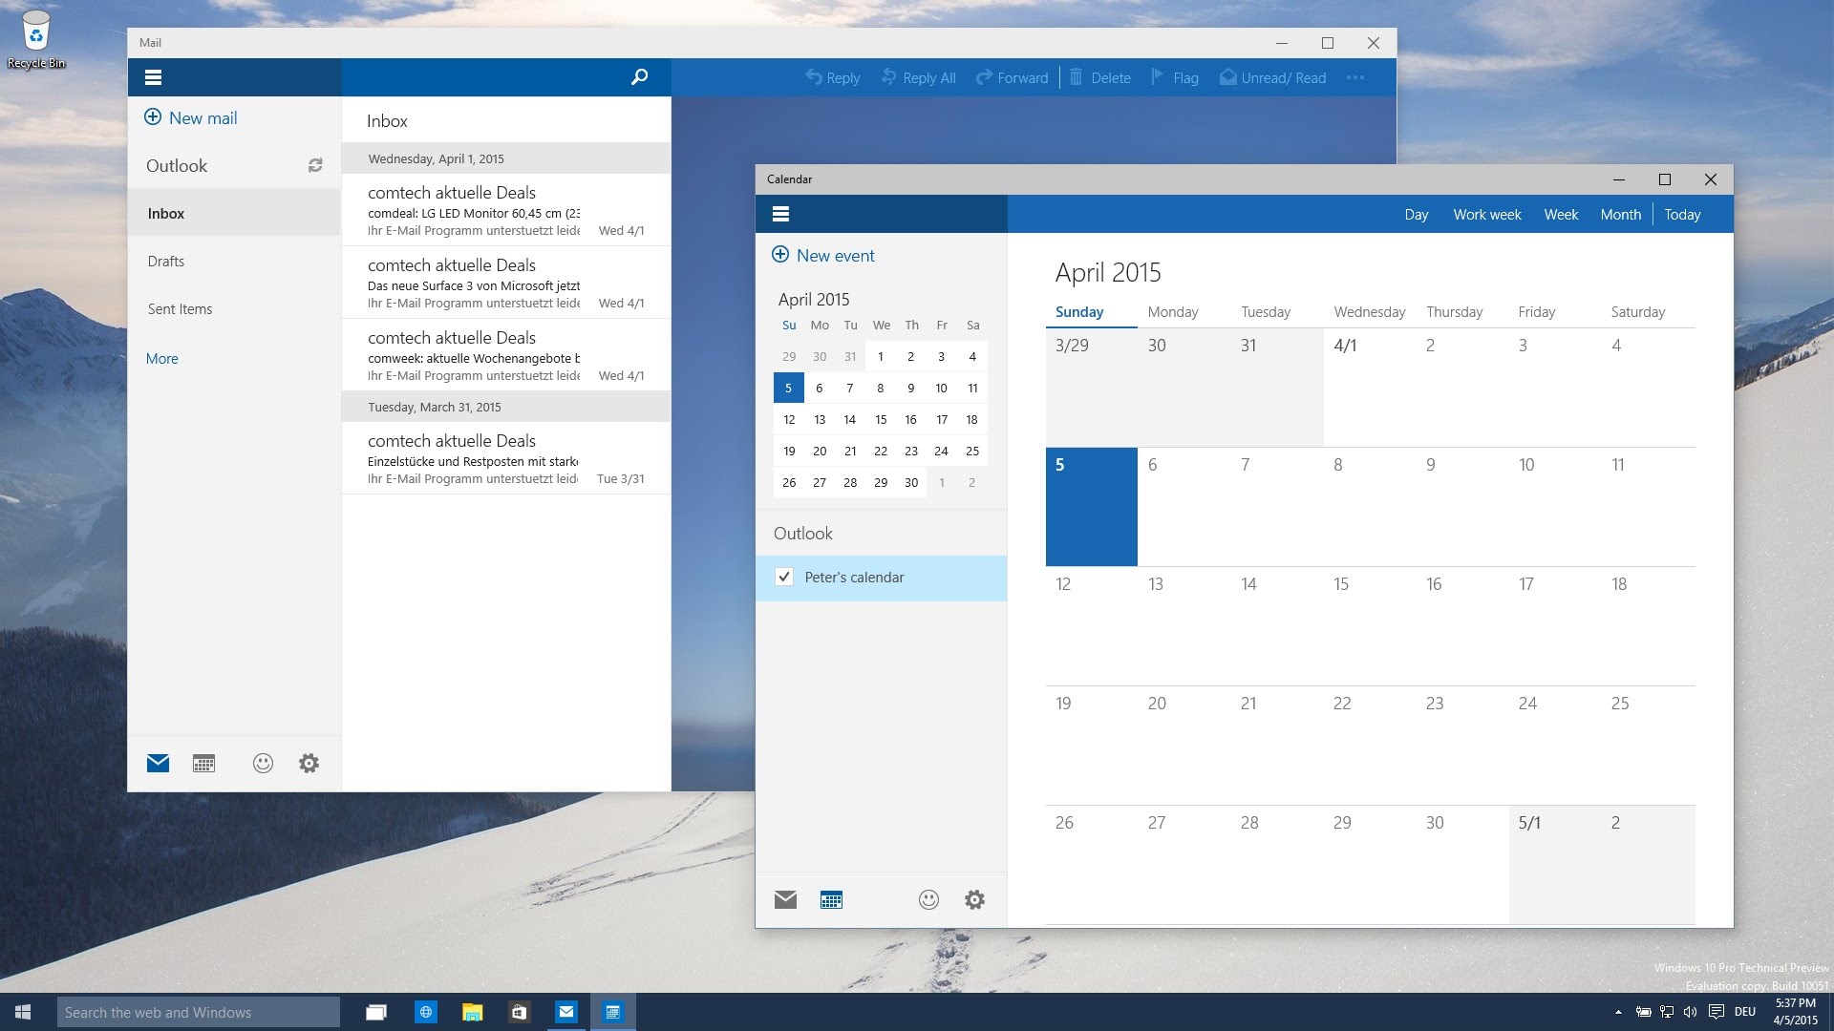Select April 15 in mini calendar
The width and height of the screenshot is (1834, 1031).
tap(881, 419)
